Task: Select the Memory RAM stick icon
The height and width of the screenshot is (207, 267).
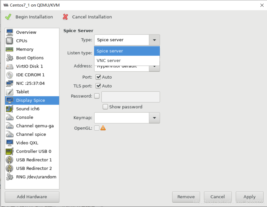Action: coord(9,49)
